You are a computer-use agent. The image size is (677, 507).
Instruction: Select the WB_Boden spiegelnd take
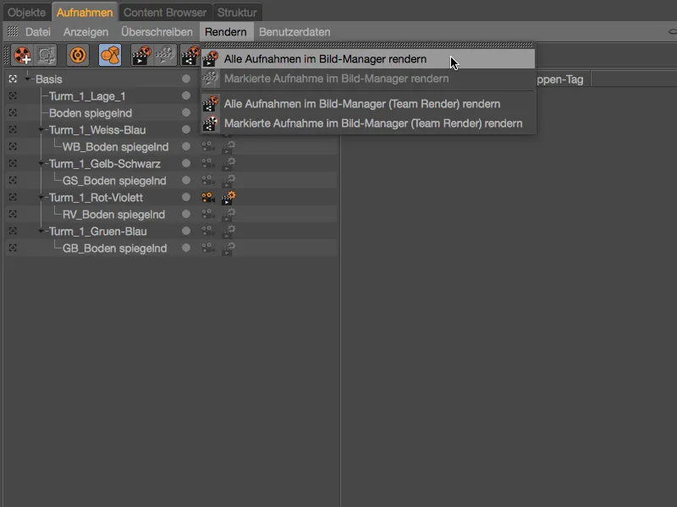click(x=116, y=147)
